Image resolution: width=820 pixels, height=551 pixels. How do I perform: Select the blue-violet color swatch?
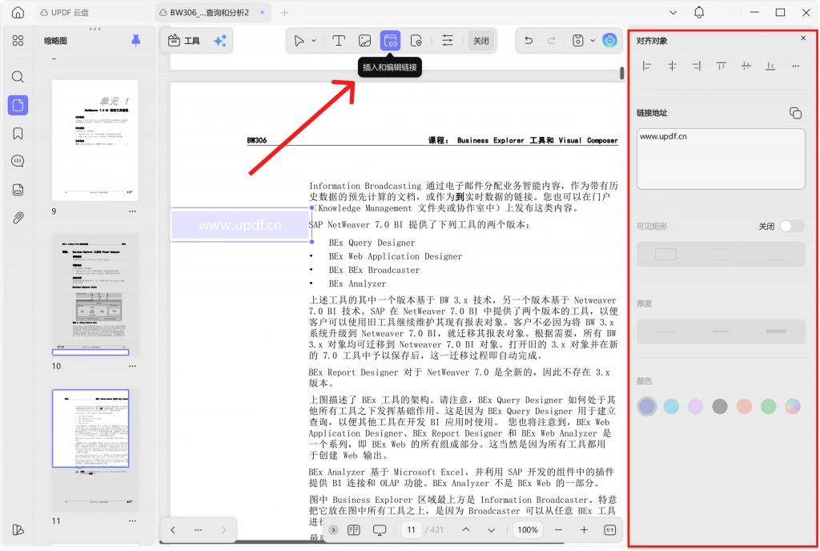(647, 406)
